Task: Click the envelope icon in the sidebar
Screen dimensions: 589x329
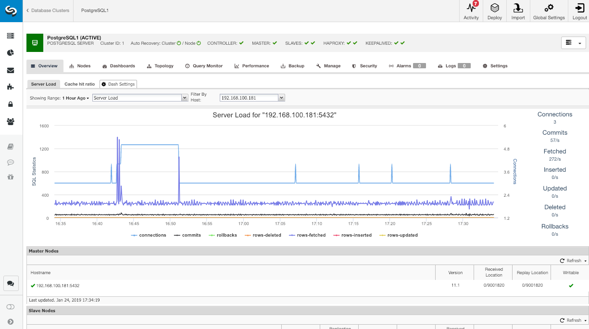Action: (11, 70)
